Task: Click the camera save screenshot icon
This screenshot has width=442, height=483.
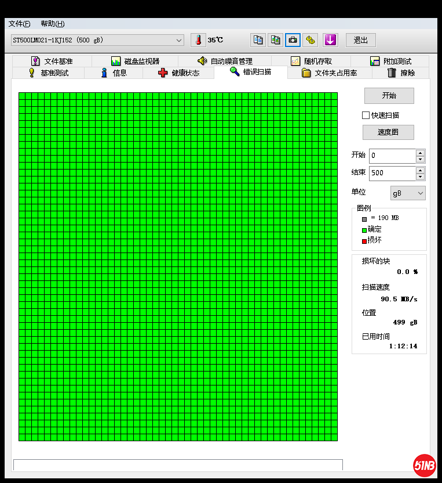Action: [293, 40]
